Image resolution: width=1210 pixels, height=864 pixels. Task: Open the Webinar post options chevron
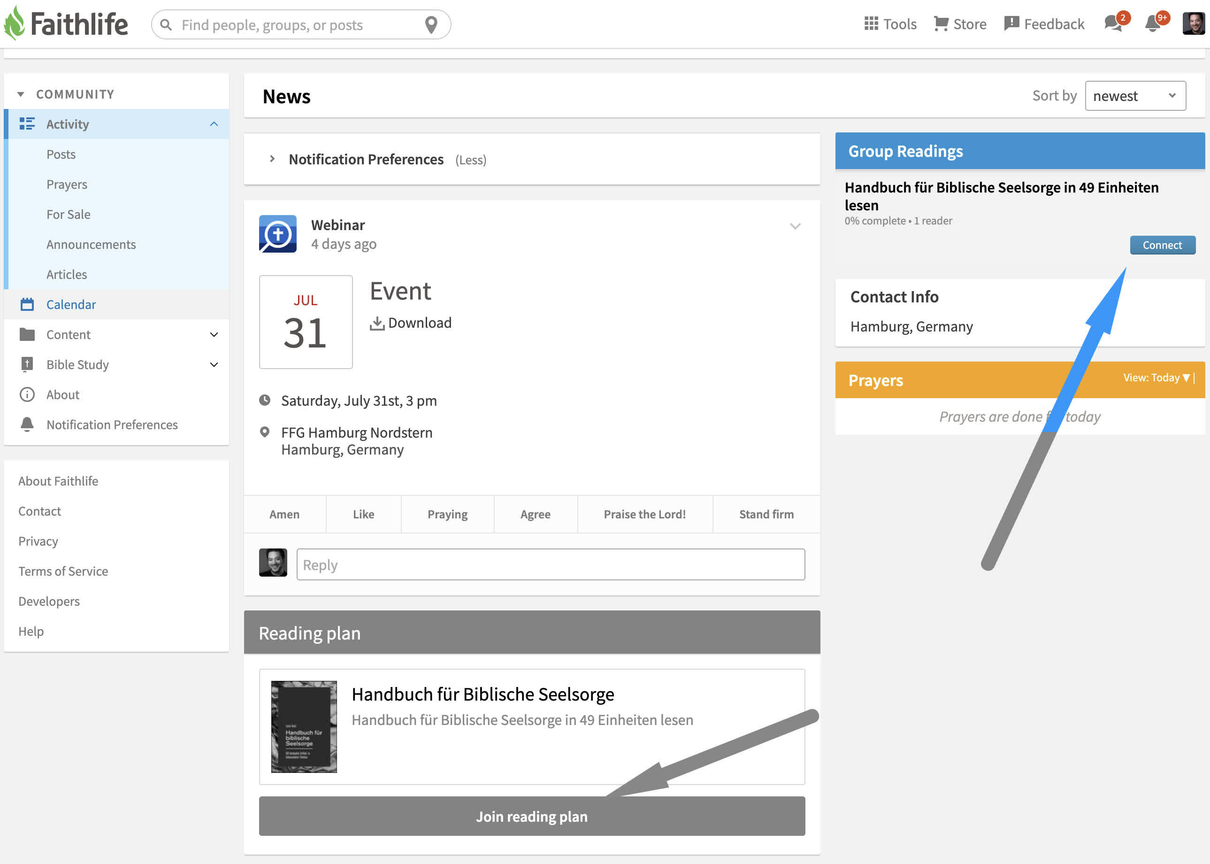click(795, 226)
